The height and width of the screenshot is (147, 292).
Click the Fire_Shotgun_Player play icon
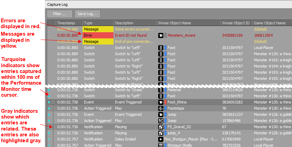[x=161, y=139]
